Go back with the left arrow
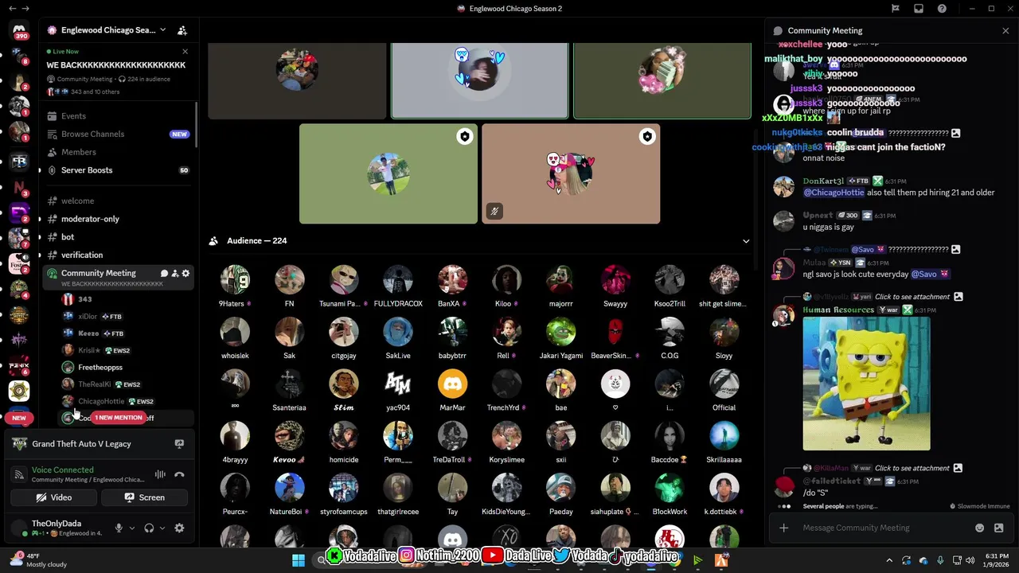 [12, 9]
